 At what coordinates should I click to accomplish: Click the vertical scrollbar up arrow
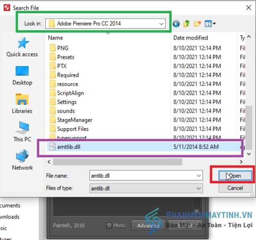point(249,36)
